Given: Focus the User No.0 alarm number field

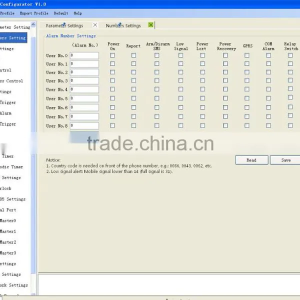Looking at the screenshot, I should pos(84,55).
